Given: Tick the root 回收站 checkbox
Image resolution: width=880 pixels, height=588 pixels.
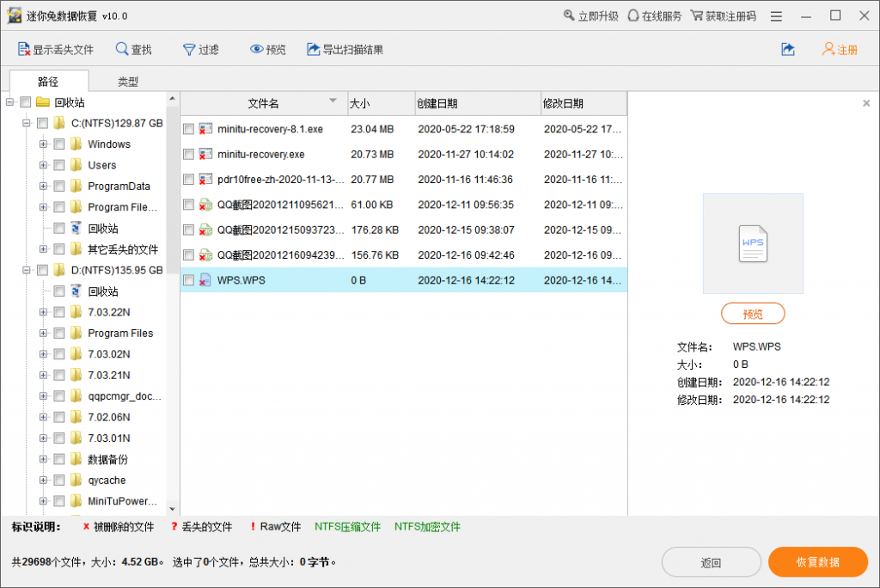Looking at the screenshot, I should point(25,101).
